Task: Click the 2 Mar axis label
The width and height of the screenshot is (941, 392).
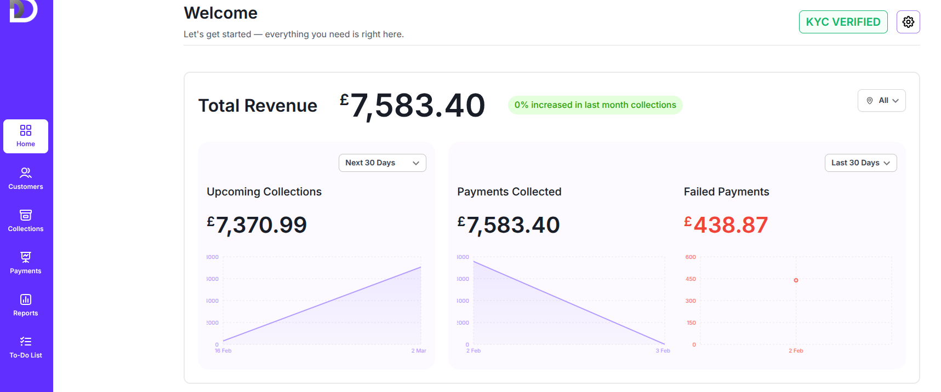Action: coord(419,351)
